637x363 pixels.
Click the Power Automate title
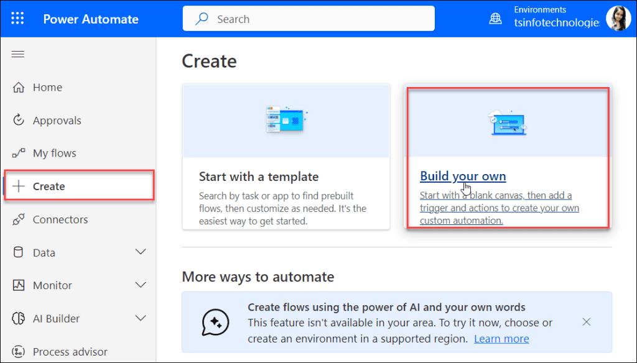point(91,19)
